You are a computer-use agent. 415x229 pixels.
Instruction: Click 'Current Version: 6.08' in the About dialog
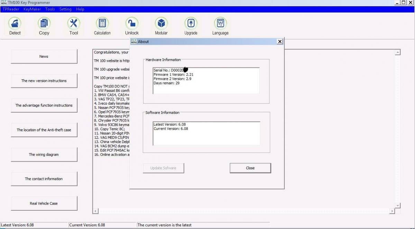pyautogui.click(x=172, y=129)
